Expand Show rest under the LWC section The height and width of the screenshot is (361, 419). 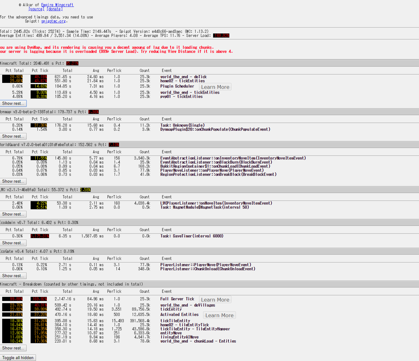pyautogui.click(x=13, y=214)
